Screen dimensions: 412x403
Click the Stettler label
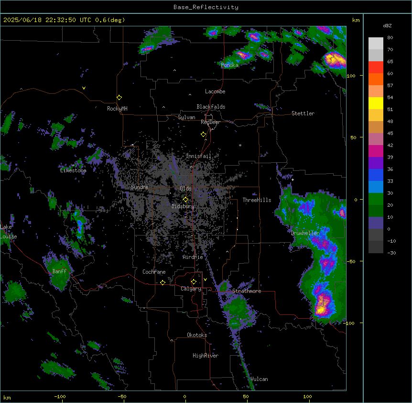tap(303, 113)
